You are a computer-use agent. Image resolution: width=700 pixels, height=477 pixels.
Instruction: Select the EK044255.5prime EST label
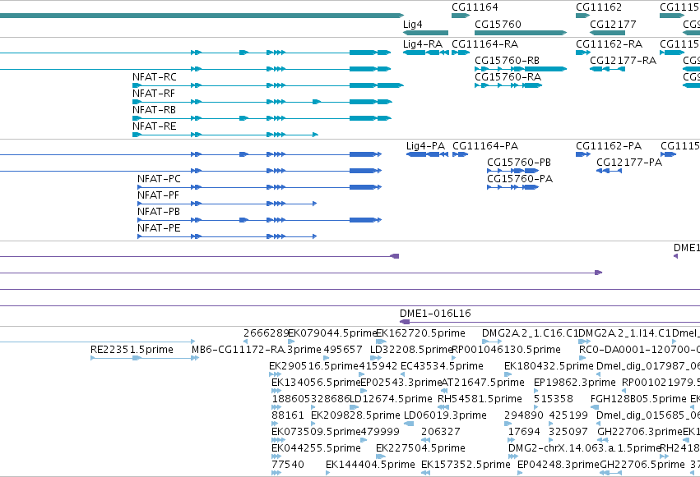point(316,448)
